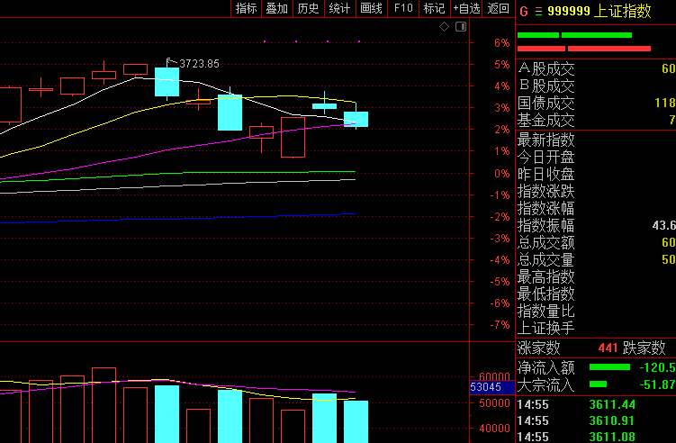676x443 pixels.
Task: Open the 统计 statistics option
Action: 339,8
